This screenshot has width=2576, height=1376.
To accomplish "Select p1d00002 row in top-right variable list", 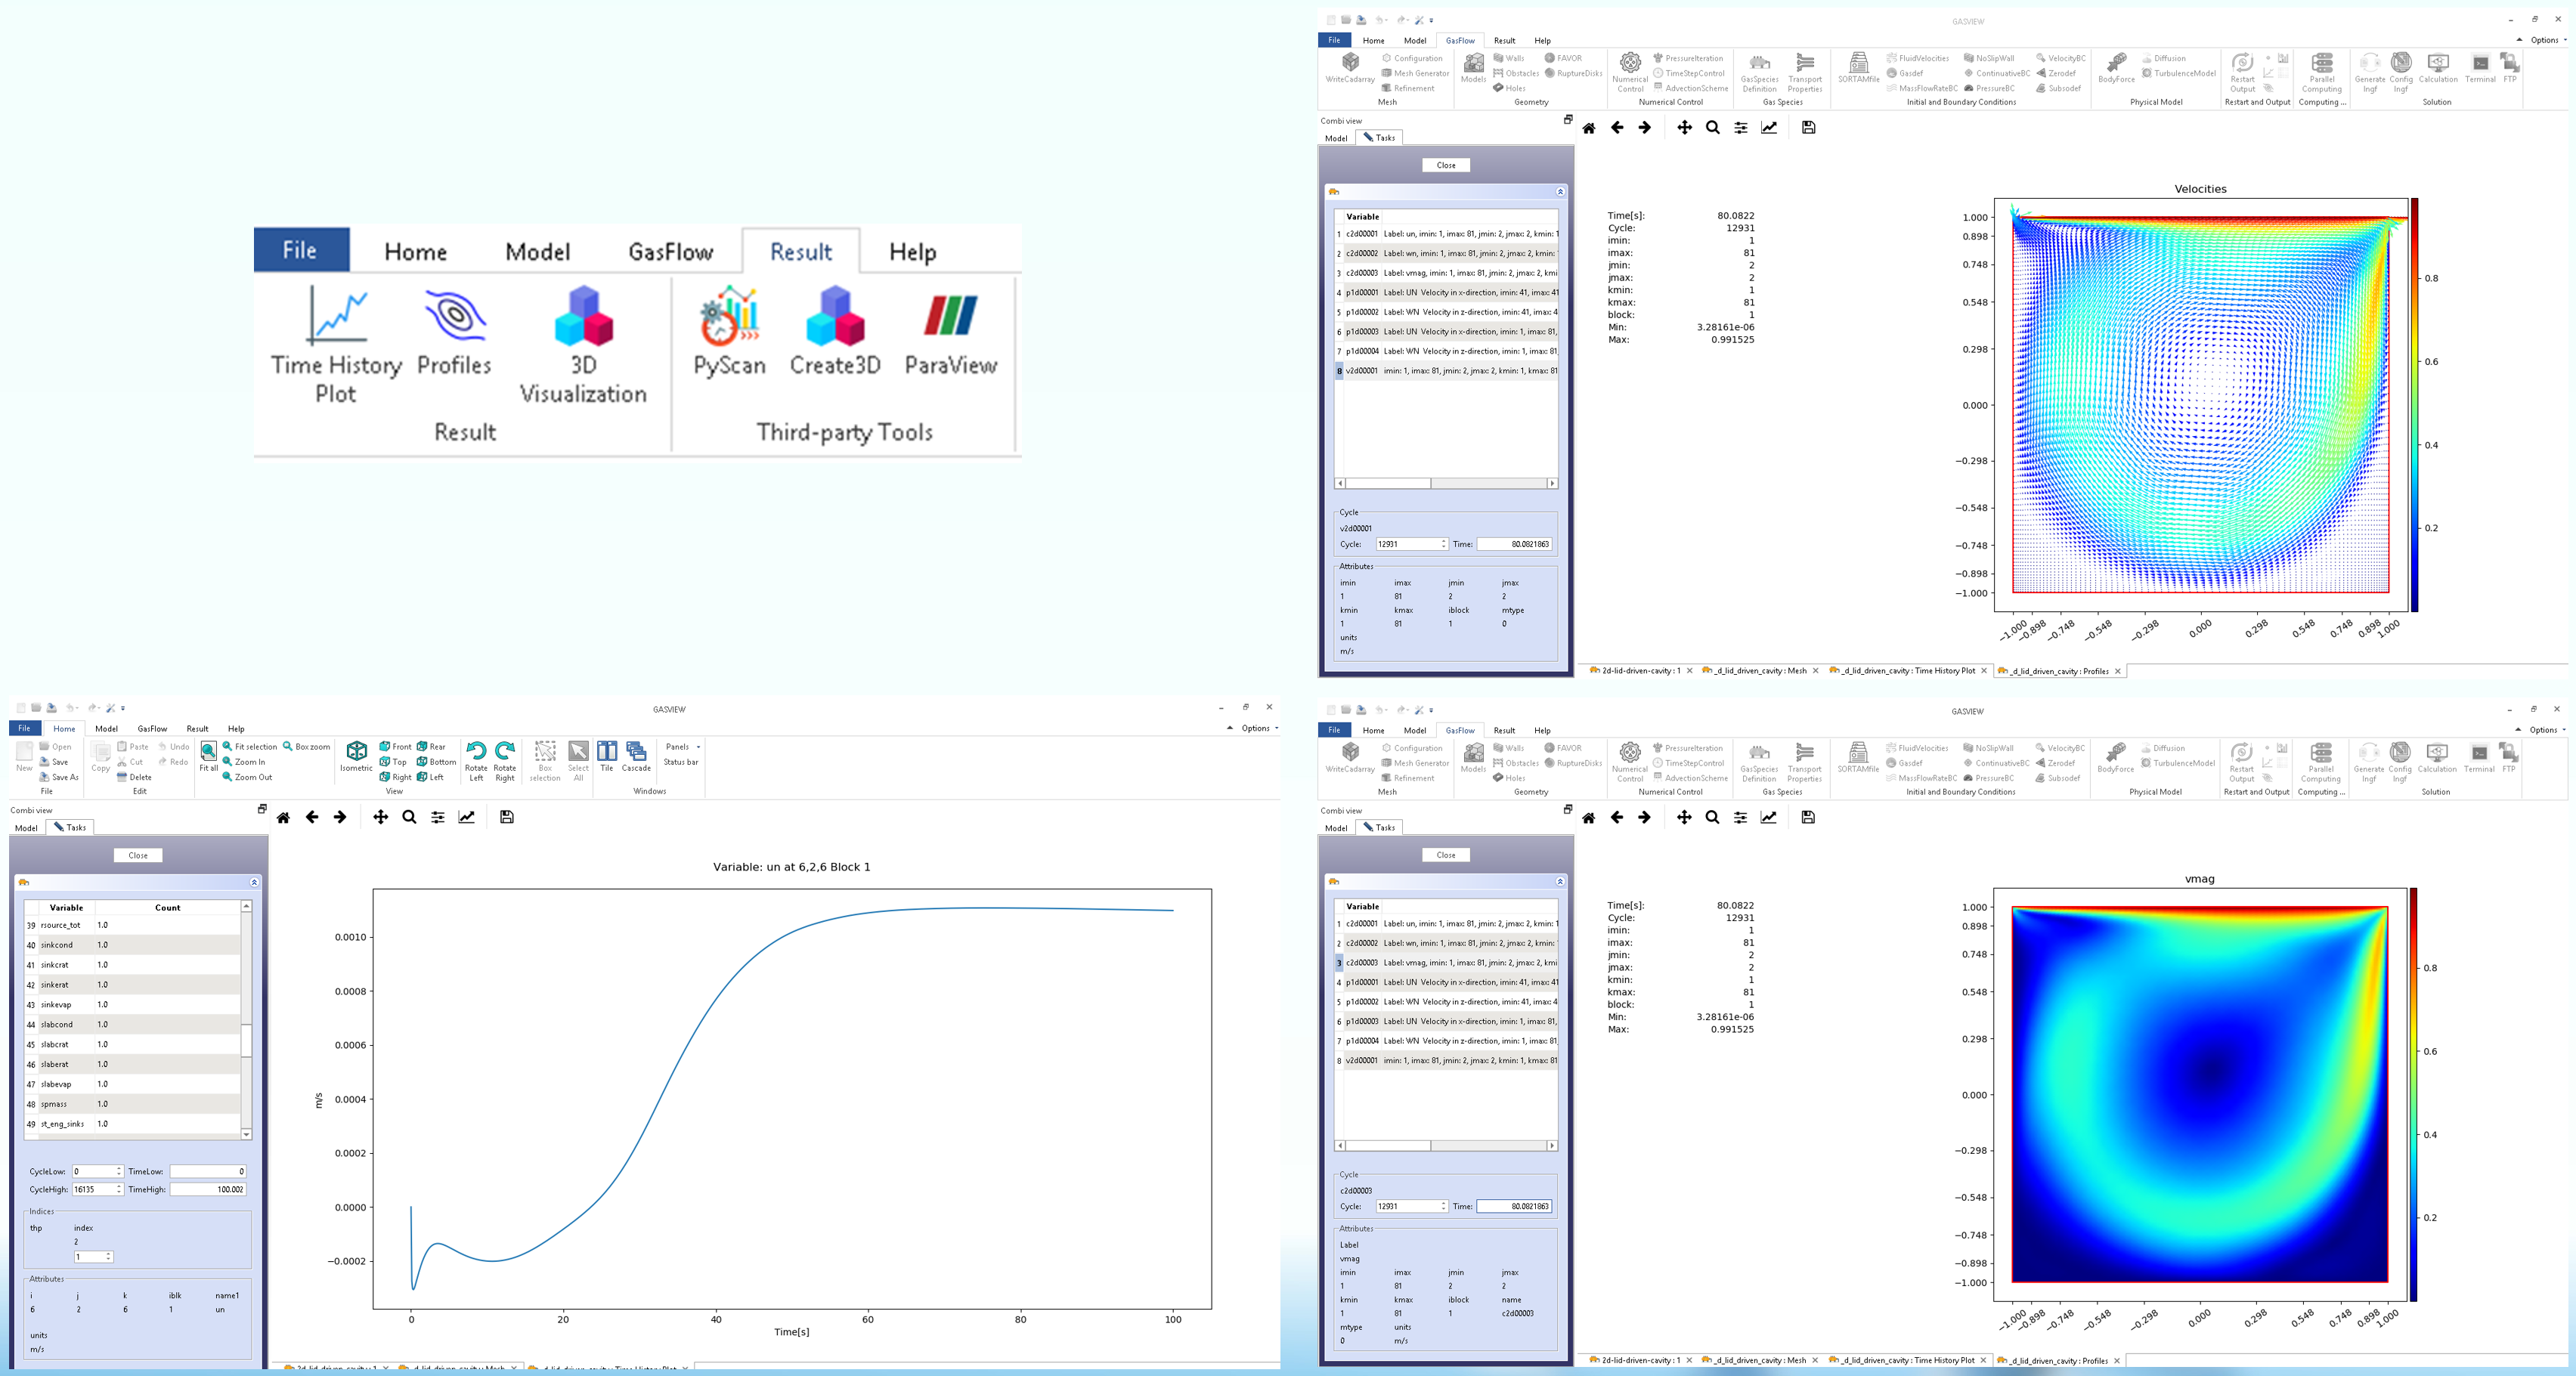I will pyautogui.click(x=1447, y=312).
